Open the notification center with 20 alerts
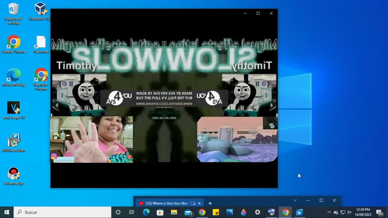Image resolution: width=388 pixels, height=218 pixels. click(379, 212)
